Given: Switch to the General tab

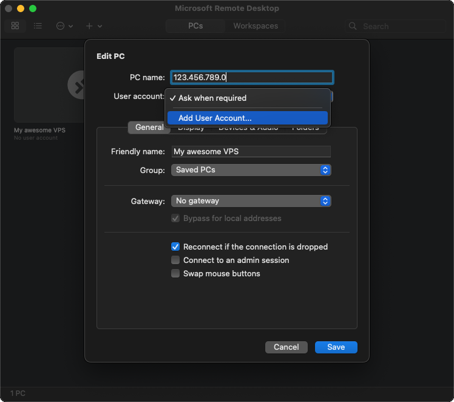Looking at the screenshot, I should click(149, 128).
